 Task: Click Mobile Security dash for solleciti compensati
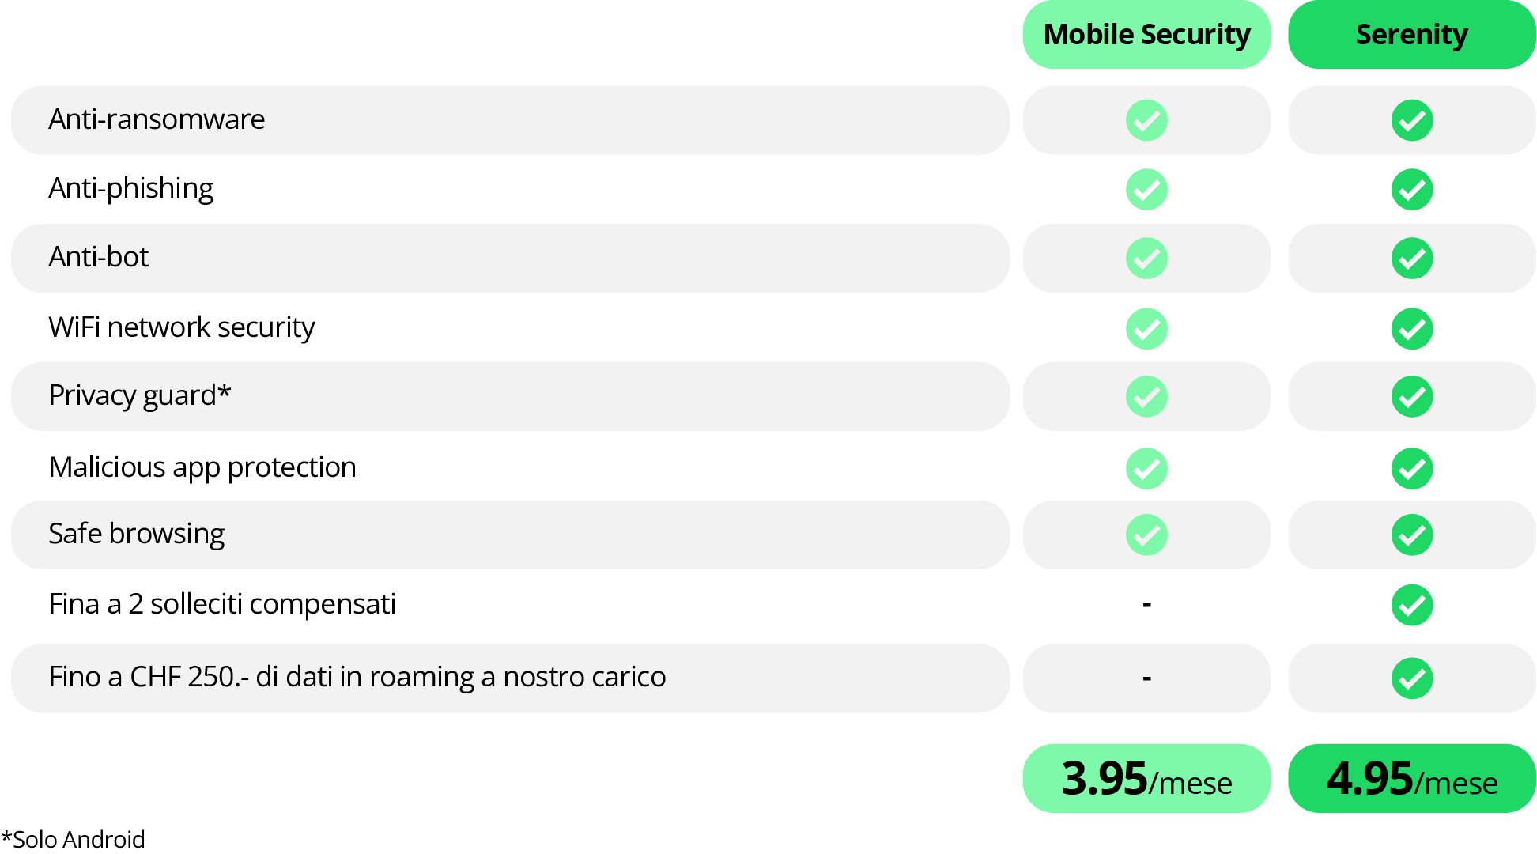[1146, 605]
